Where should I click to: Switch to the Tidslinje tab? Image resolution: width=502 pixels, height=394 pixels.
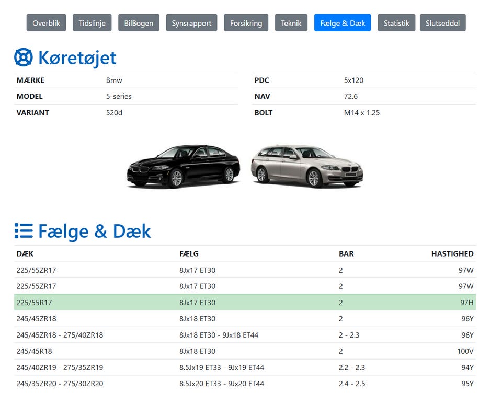click(x=92, y=22)
